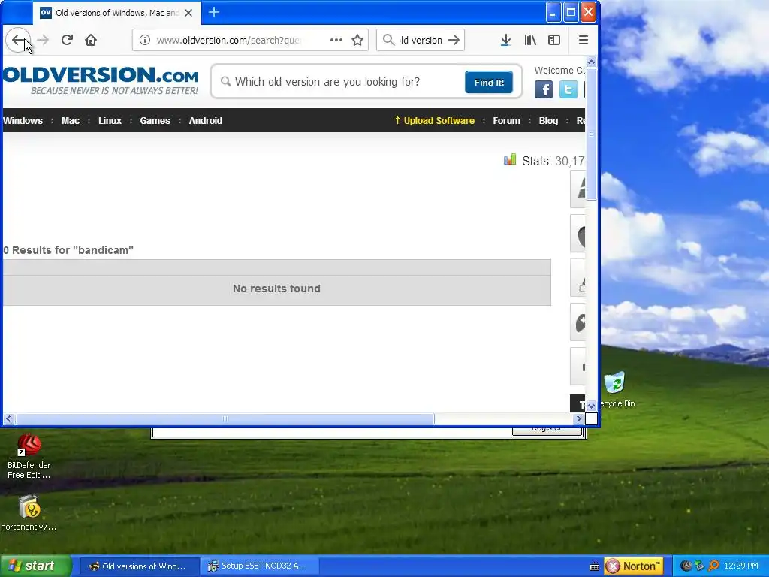769x577 pixels.
Task: Open the Windows menu item
Action: [23, 121]
